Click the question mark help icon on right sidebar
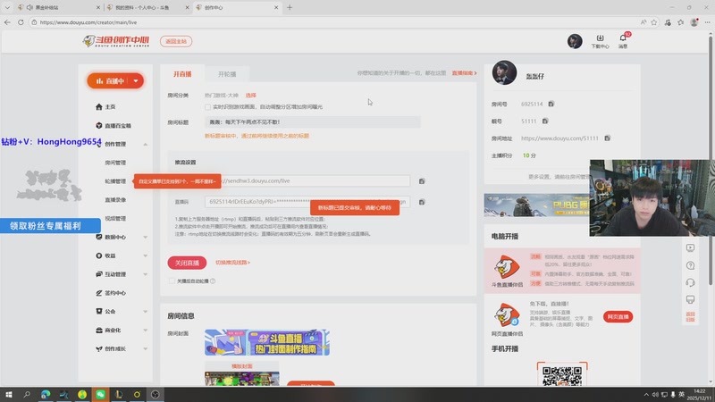The width and height of the screenshot is (715, 402). pyautogui.click(x=690, y=265)
